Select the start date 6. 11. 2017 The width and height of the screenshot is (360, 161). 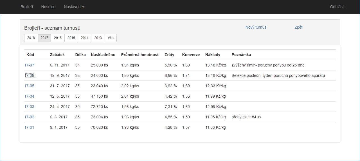[x=60, y=65]
